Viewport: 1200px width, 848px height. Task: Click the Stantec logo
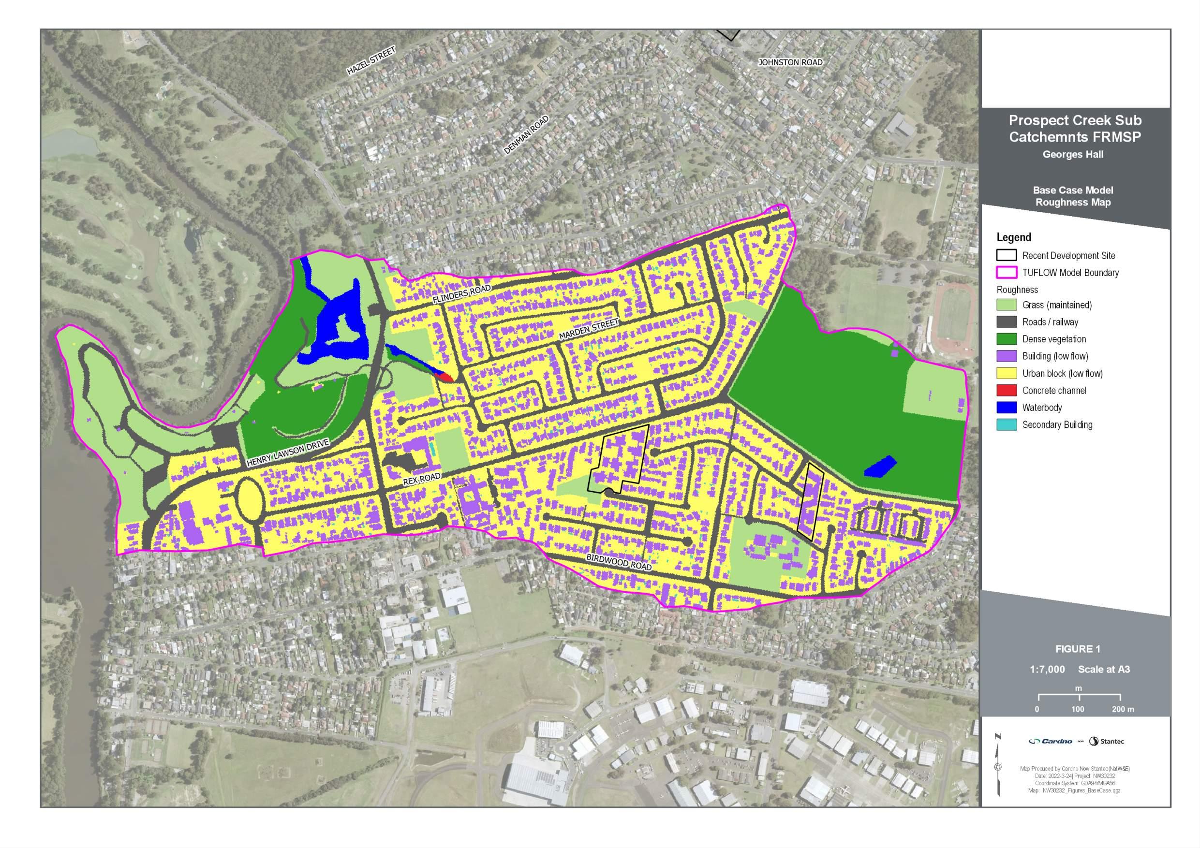[1107, 741]
